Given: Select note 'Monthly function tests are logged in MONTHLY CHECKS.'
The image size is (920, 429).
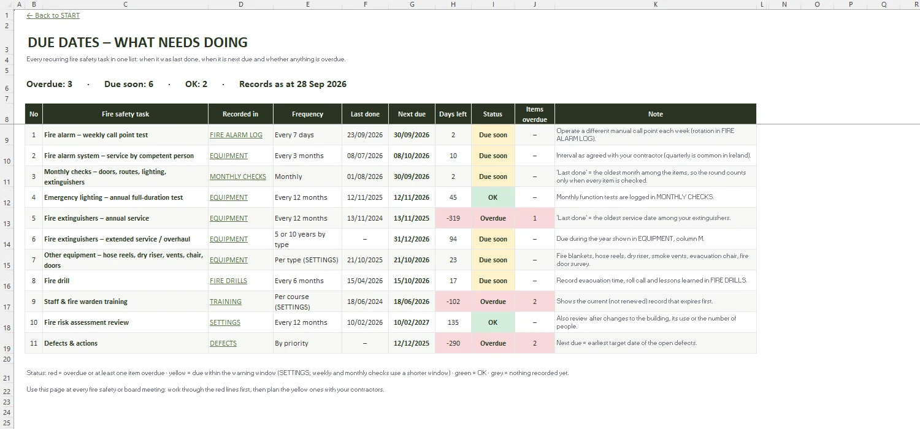Looking at the screenshot, I should click(656, 197).
